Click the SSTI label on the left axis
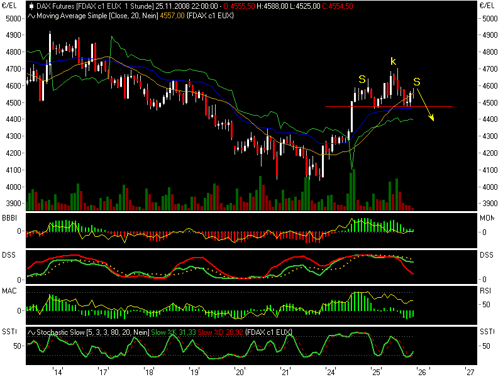The width and height of the screenshot is (503, 377). (9, 332)
